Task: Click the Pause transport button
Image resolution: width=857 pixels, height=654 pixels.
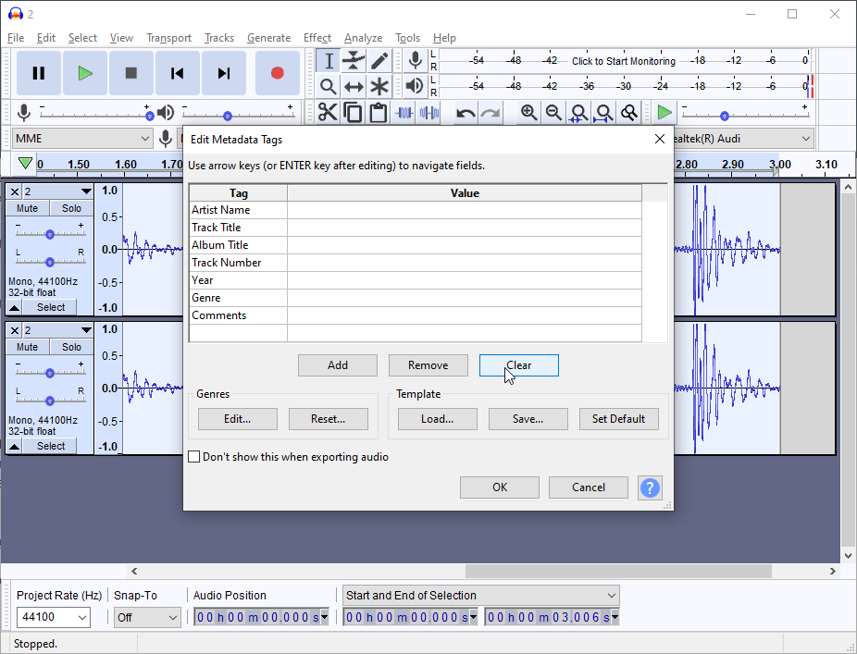Action: coord(38,73)
